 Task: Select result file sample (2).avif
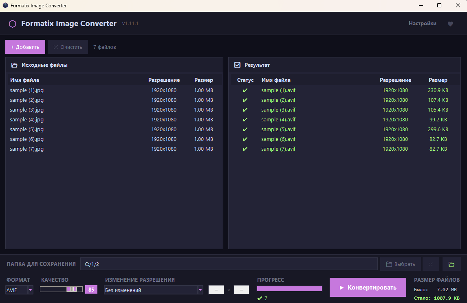345,100
